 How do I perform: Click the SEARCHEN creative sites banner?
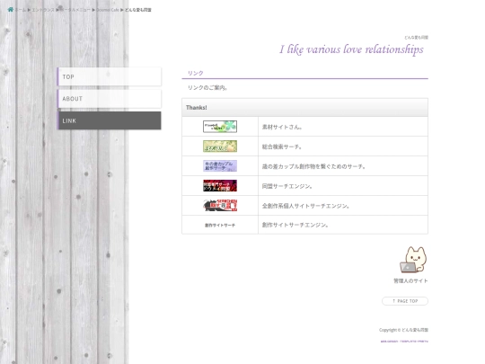tap(220, 206)
